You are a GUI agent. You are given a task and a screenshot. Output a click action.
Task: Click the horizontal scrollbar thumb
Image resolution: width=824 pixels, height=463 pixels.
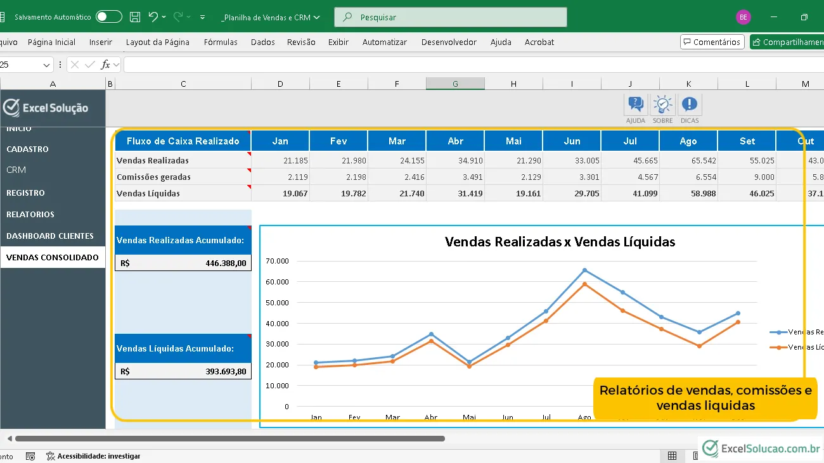229,438
